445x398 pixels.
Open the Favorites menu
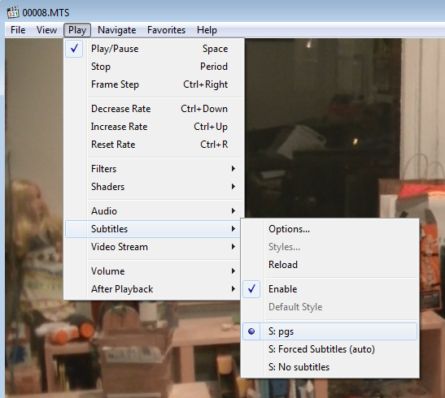point(166,30)
